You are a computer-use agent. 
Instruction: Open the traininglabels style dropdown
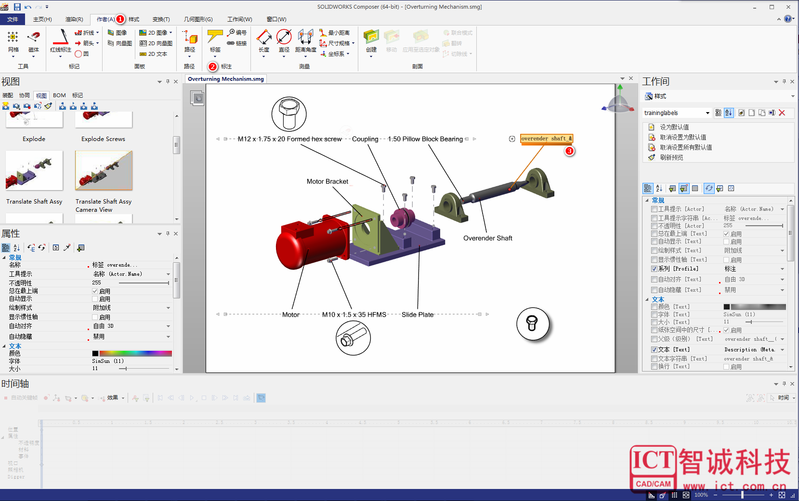[x=707, y=113]
